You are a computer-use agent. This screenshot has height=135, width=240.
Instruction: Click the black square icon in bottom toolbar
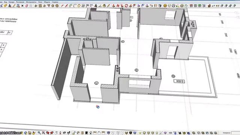(x=87, y=133)
